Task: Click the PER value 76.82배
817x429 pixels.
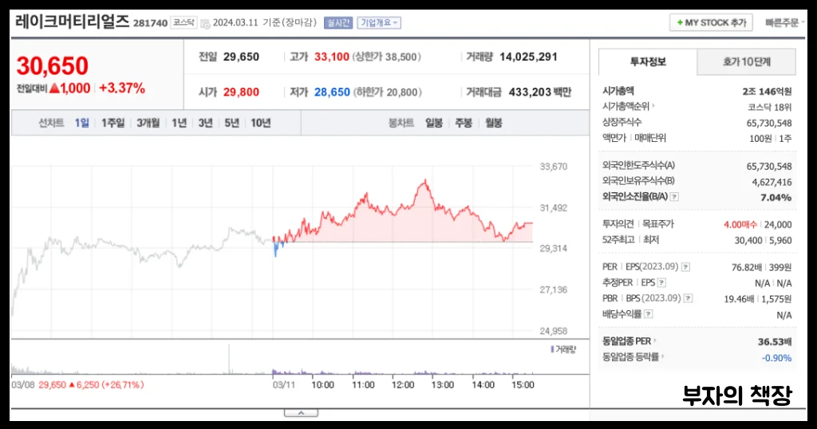Action: (746, 267)
